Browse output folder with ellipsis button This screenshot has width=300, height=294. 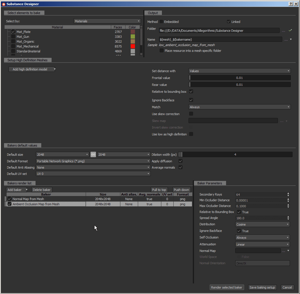click(x=284, y=31)
